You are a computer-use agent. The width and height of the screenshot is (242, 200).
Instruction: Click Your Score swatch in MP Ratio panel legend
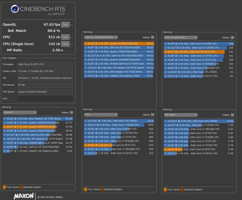pyautogui.click(x=165, y=189)
